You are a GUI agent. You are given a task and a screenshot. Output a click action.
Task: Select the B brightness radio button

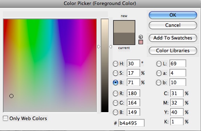(x=116, y=82)
